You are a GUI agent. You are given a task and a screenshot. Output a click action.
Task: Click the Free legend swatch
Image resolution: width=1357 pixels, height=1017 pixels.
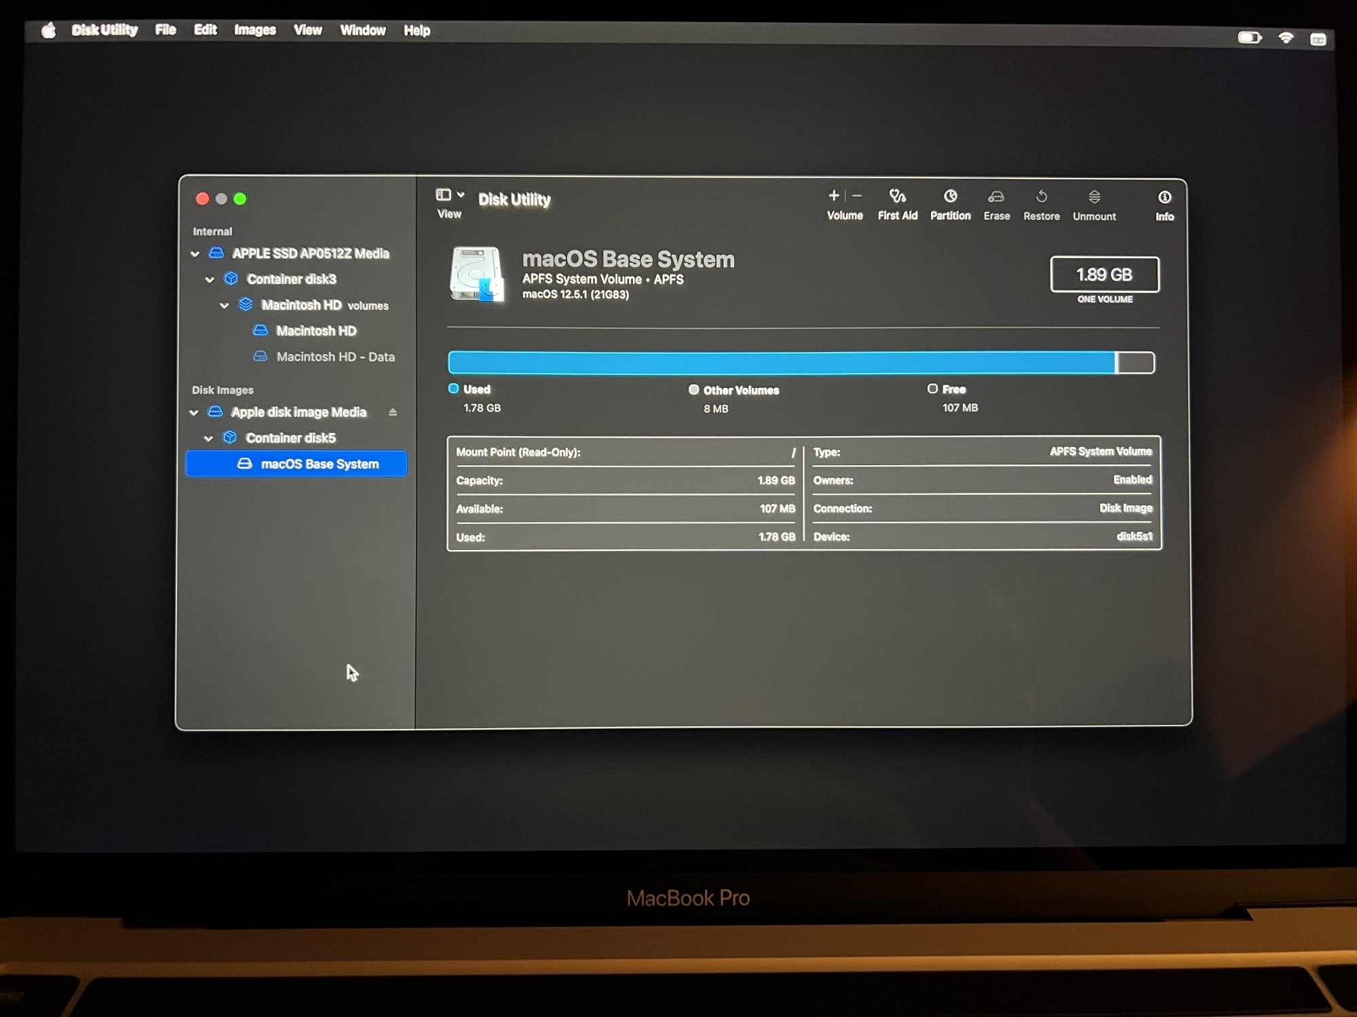click(933, 388)
